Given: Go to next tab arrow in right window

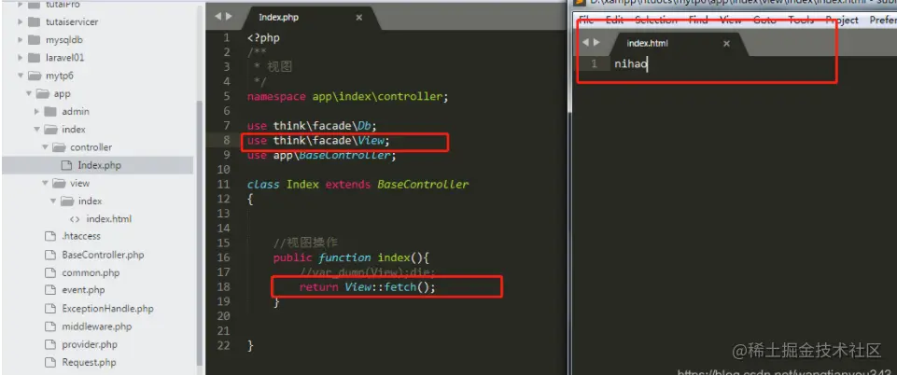Looking at the screenshot, I should pyautogui.click(x=596, y=42).
